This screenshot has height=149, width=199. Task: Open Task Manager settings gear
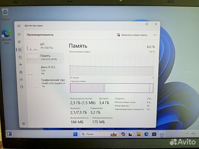point(23,123)
